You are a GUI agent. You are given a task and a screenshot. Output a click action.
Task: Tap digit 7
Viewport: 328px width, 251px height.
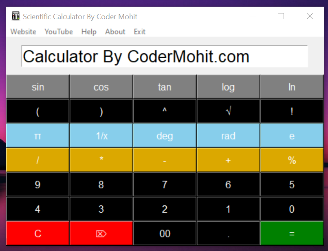tap(165, 185)
